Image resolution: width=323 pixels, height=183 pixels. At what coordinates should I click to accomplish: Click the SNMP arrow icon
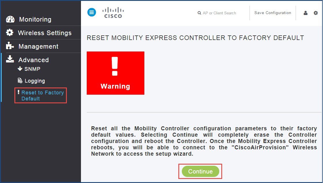(20, 69)
